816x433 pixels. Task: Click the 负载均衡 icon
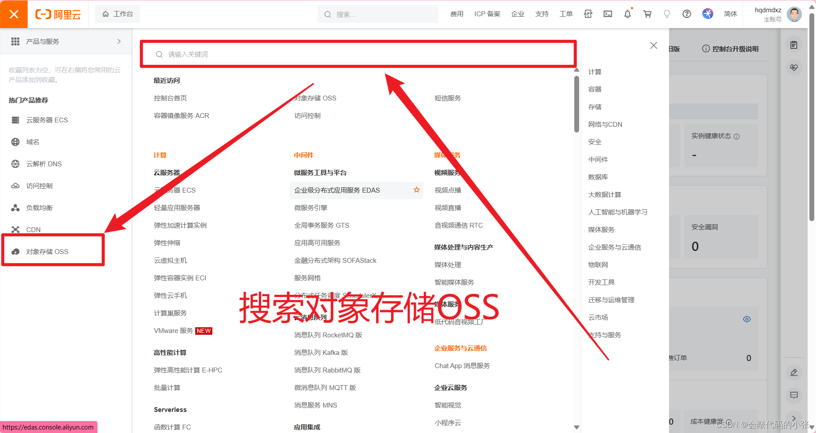(x=15, y=208)
